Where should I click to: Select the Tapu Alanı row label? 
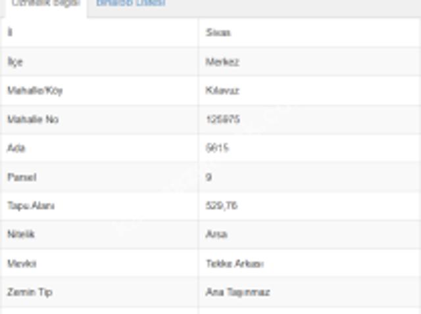31,206
